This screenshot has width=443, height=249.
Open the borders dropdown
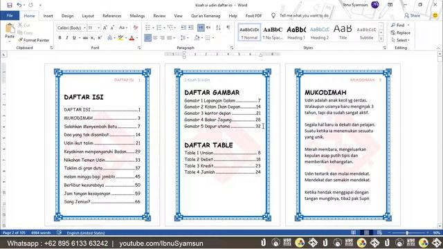click(x=213, y=38)
